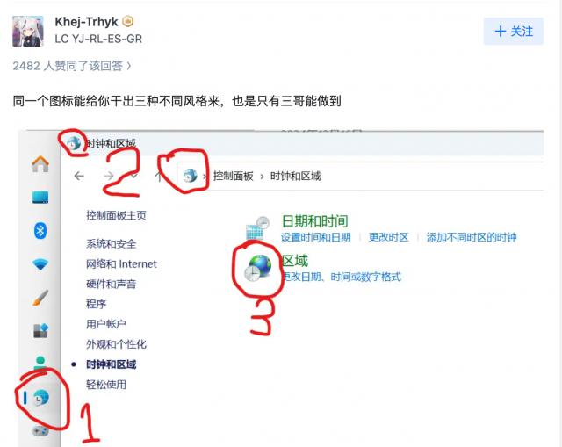562x447 pixels.
Task: Open the Wi-Fi network icon
Action: (40, 264)
